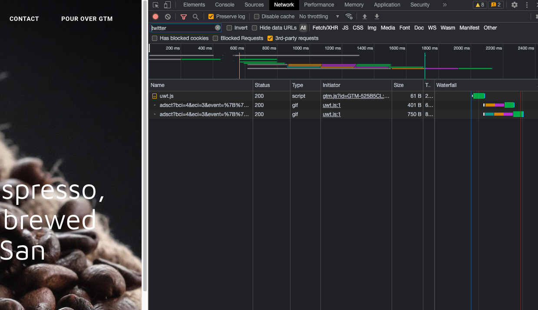Open network conditions wifi icon
Screen dimensions: 538x310
coord(349,17)
